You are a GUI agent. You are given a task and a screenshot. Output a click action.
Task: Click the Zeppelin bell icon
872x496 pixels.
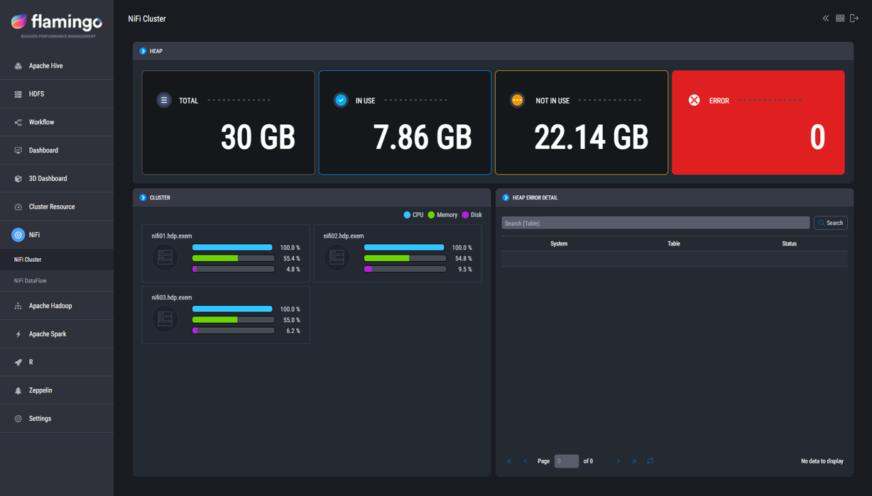pos(18,390)
